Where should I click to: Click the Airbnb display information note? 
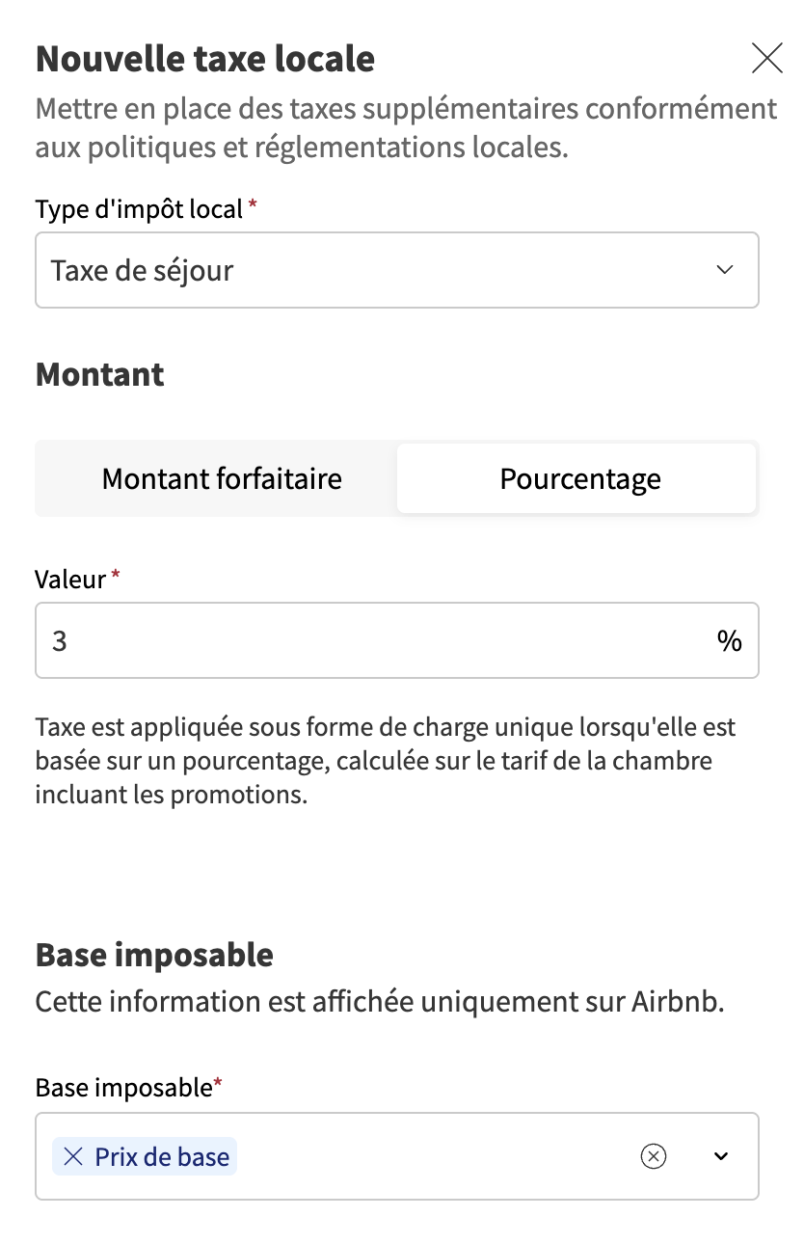379,1001
